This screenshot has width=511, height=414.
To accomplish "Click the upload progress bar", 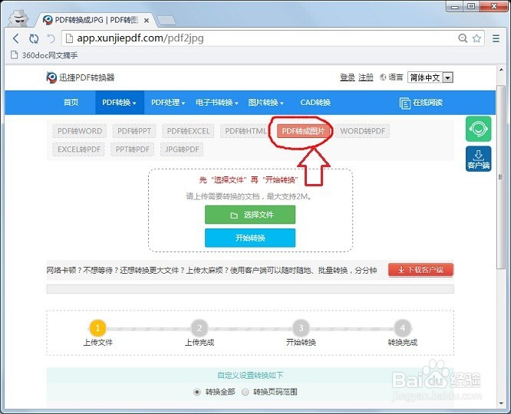I will click(x=250, y=289).
